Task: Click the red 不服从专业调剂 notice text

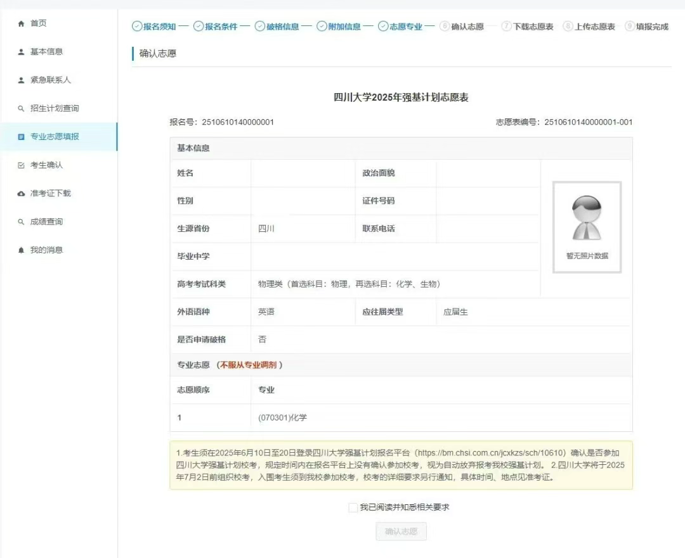Action: [x=249, y=365]
